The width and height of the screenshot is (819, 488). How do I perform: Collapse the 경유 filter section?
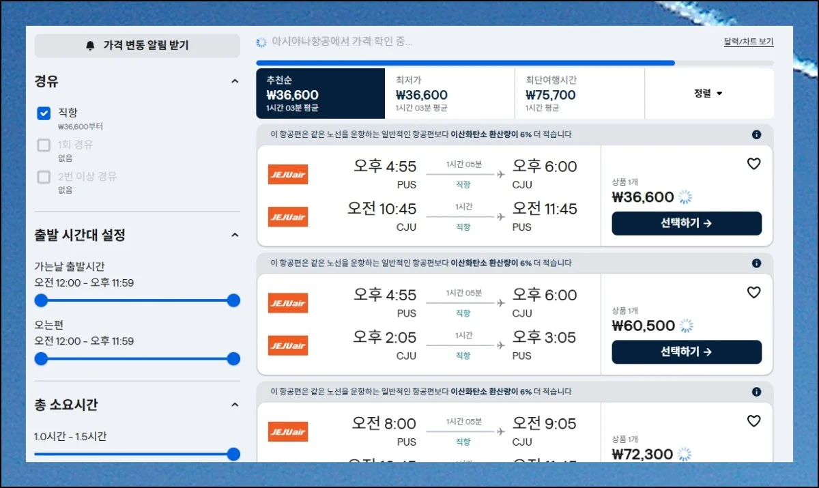coord(235,81)
